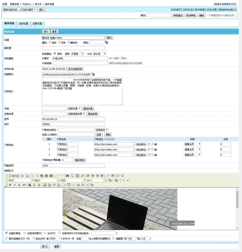Check the 删除线 strikethrough title attribute
Viewport: 242px width, 252px height.
point(69,42)
